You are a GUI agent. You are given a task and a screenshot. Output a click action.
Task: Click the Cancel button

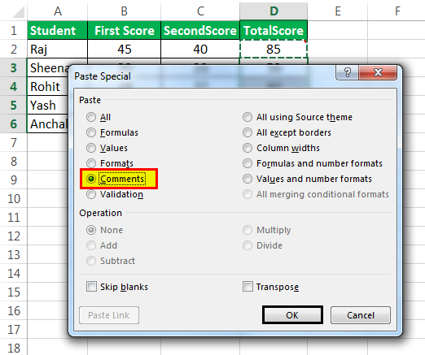click(361, 315)
